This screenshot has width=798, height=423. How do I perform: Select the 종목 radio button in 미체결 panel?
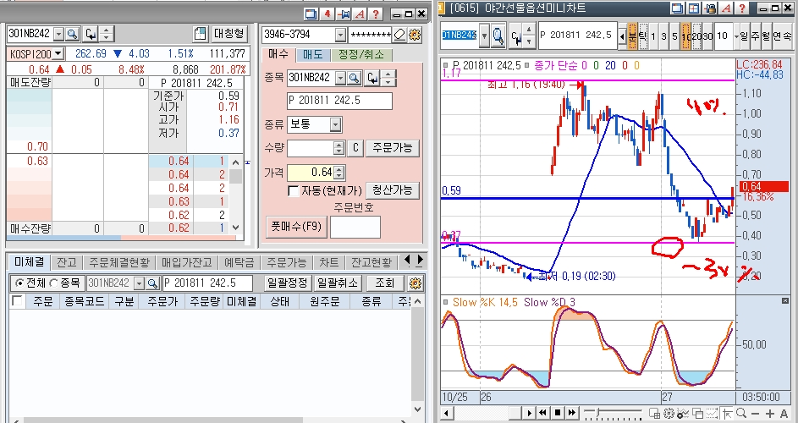coord(53,283)
